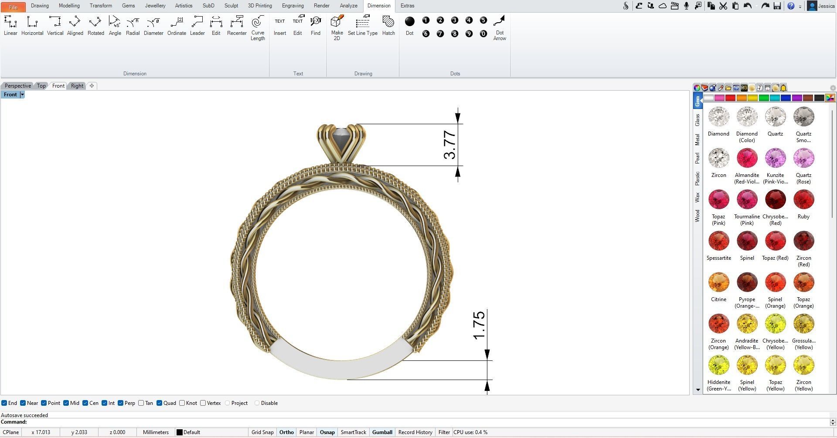Viewport: 837px width, 438px height.
Task: Select the Linear dimension tool
Action: tap(10, 25)
